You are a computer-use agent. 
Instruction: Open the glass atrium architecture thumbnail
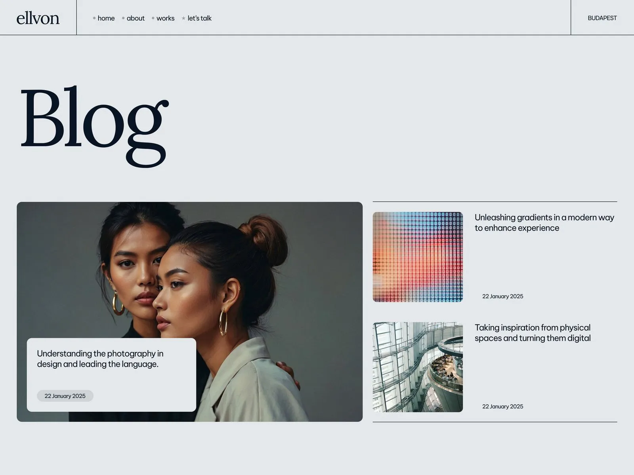(x=418, y=367)
